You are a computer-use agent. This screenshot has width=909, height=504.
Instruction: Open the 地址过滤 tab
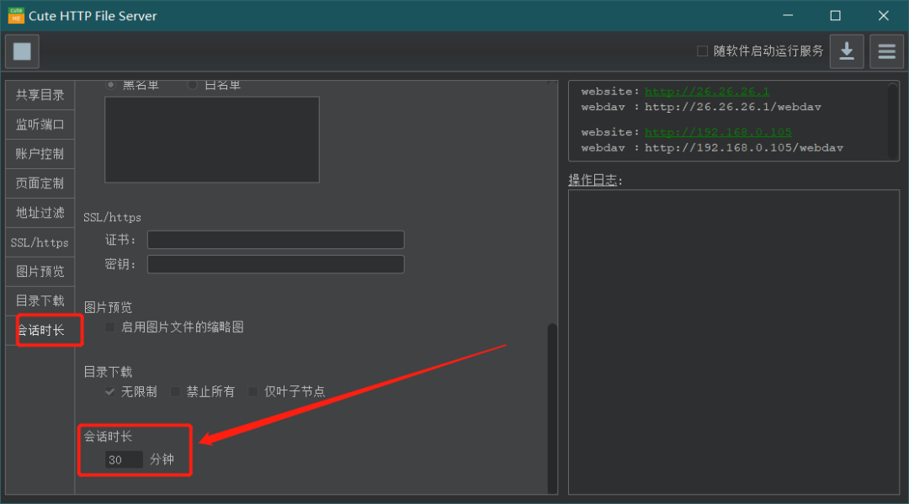(40, 213)
